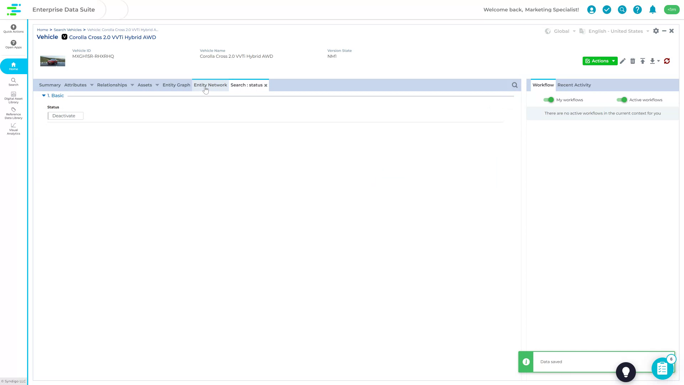684x385 pixels.
Task: Disable the Active workflows toggle
Action: tap(622, 100)
